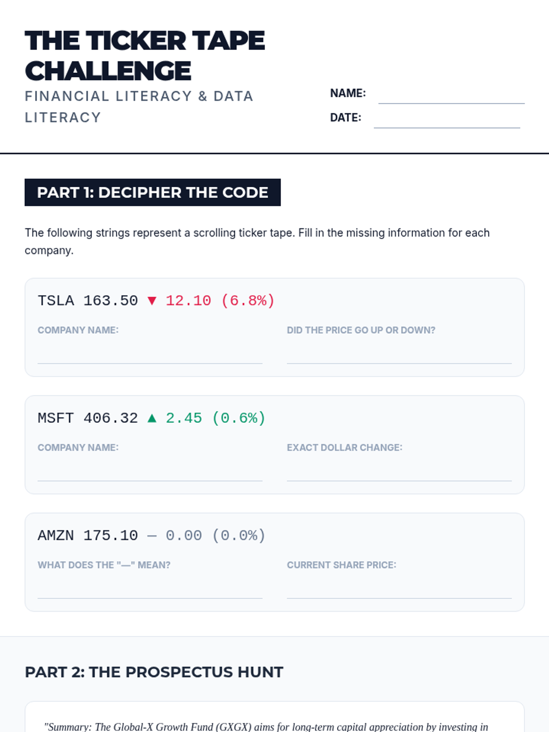Select the red 12.10 (6.8%) change value
Screen dimensions: 549x732
click(220, 301)
